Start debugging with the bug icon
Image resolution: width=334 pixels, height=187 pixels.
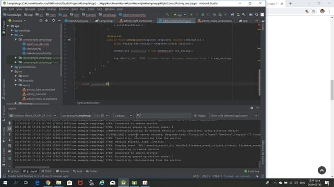click(202, 15)
